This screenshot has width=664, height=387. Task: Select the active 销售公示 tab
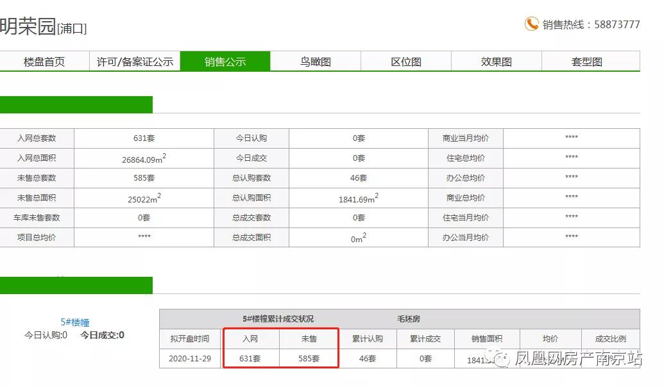click(226, 60)
